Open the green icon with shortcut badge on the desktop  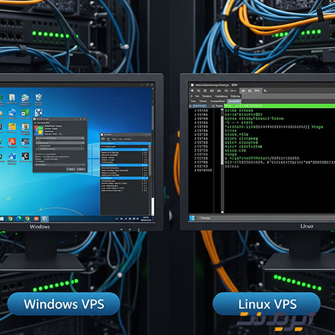[x=25, y=113]
